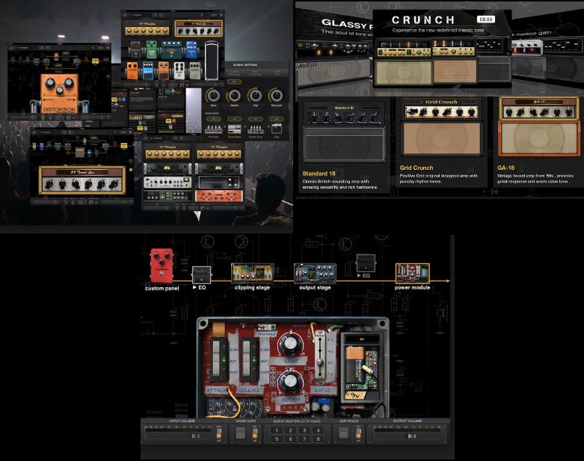Select quick snap slot 1

(277, 430)
